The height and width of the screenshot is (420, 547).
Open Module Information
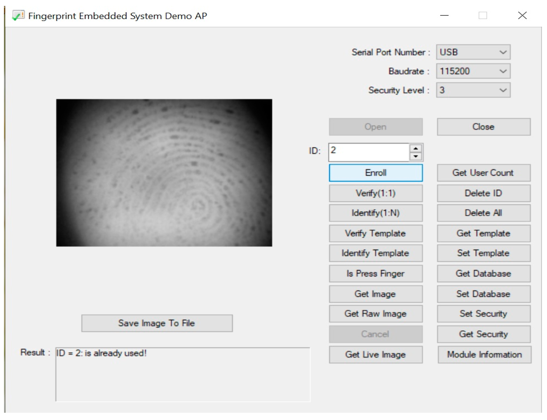tap(484, 355)
